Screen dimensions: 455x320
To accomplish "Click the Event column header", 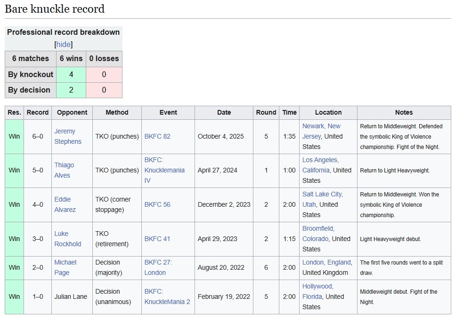I will (168, 113).
